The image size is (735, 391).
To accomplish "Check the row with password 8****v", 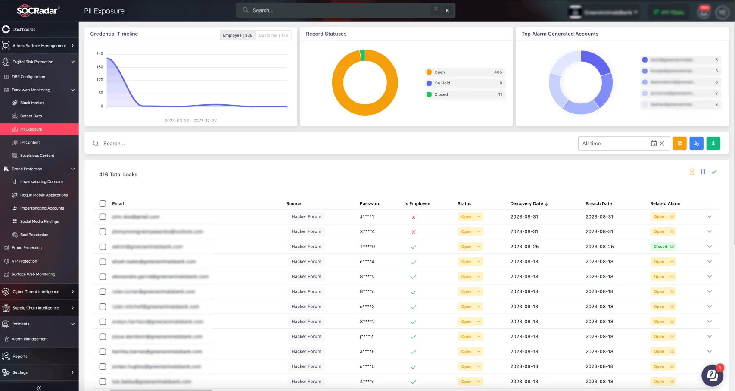I will [103, 277].
